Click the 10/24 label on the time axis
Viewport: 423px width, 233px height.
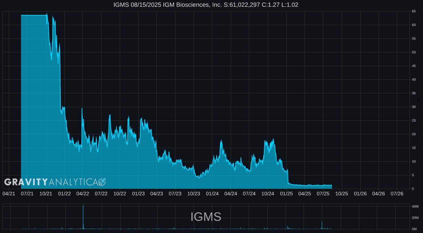(268, 194)
